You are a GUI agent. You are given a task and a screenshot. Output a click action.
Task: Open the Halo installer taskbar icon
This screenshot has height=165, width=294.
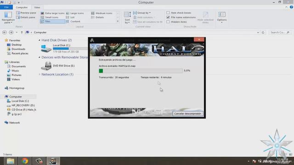coord(53,161)
